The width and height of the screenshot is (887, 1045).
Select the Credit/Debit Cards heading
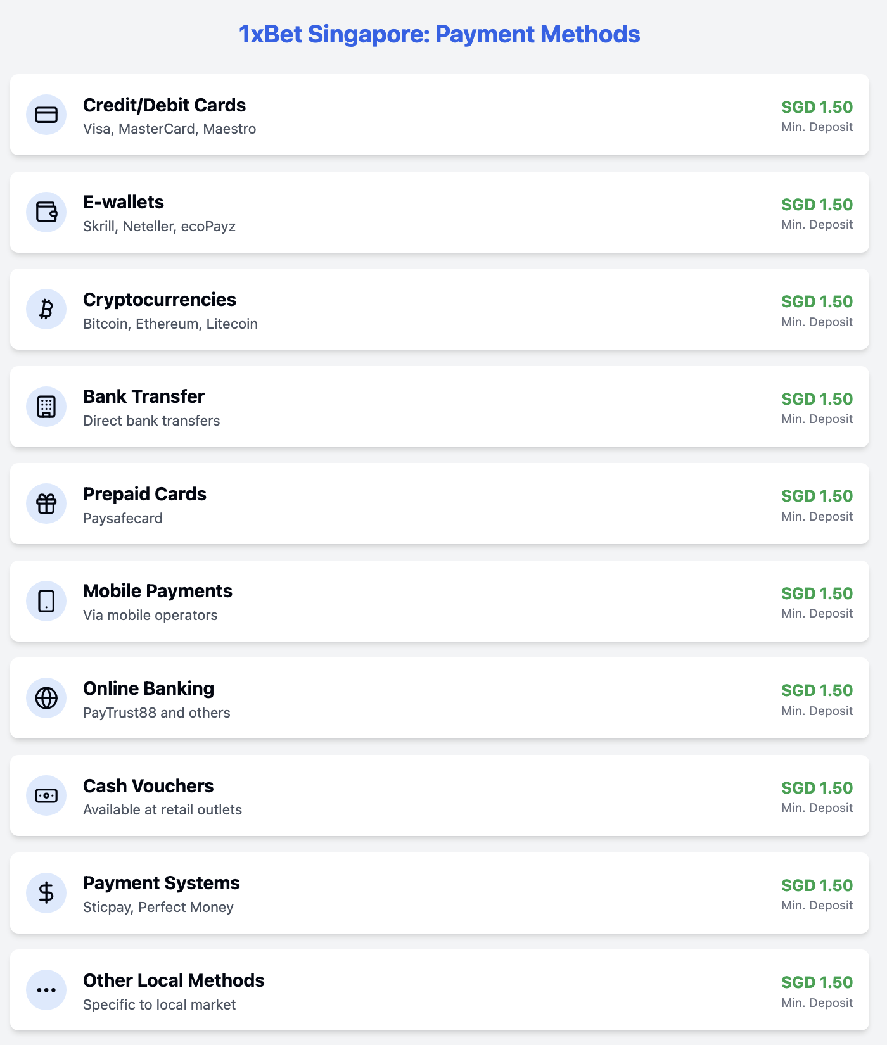[x=164, y=105]
